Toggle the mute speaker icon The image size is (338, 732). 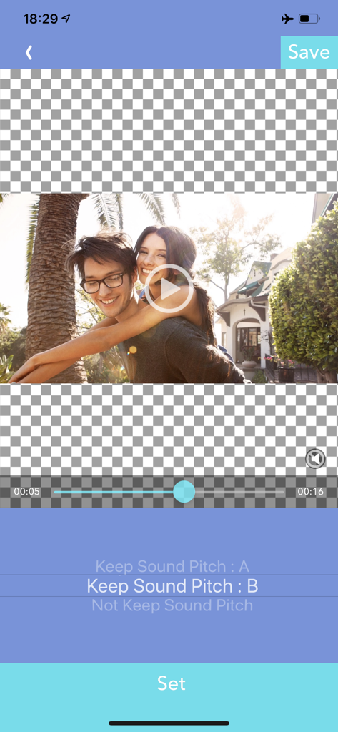(x=315, y=458)
